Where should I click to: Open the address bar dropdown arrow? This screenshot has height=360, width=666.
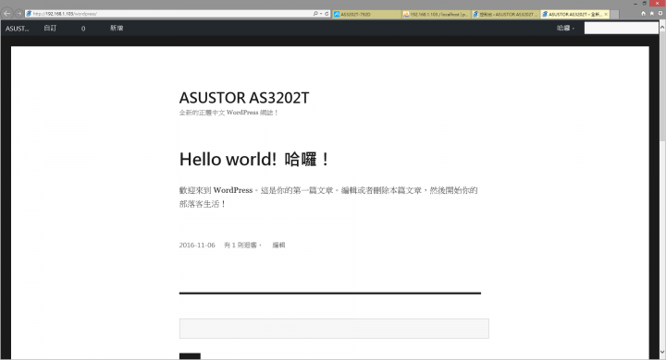click(x=321, y=14)
